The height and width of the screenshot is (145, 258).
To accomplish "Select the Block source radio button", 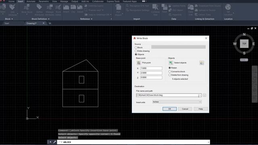I will click(x=136, y=48).
